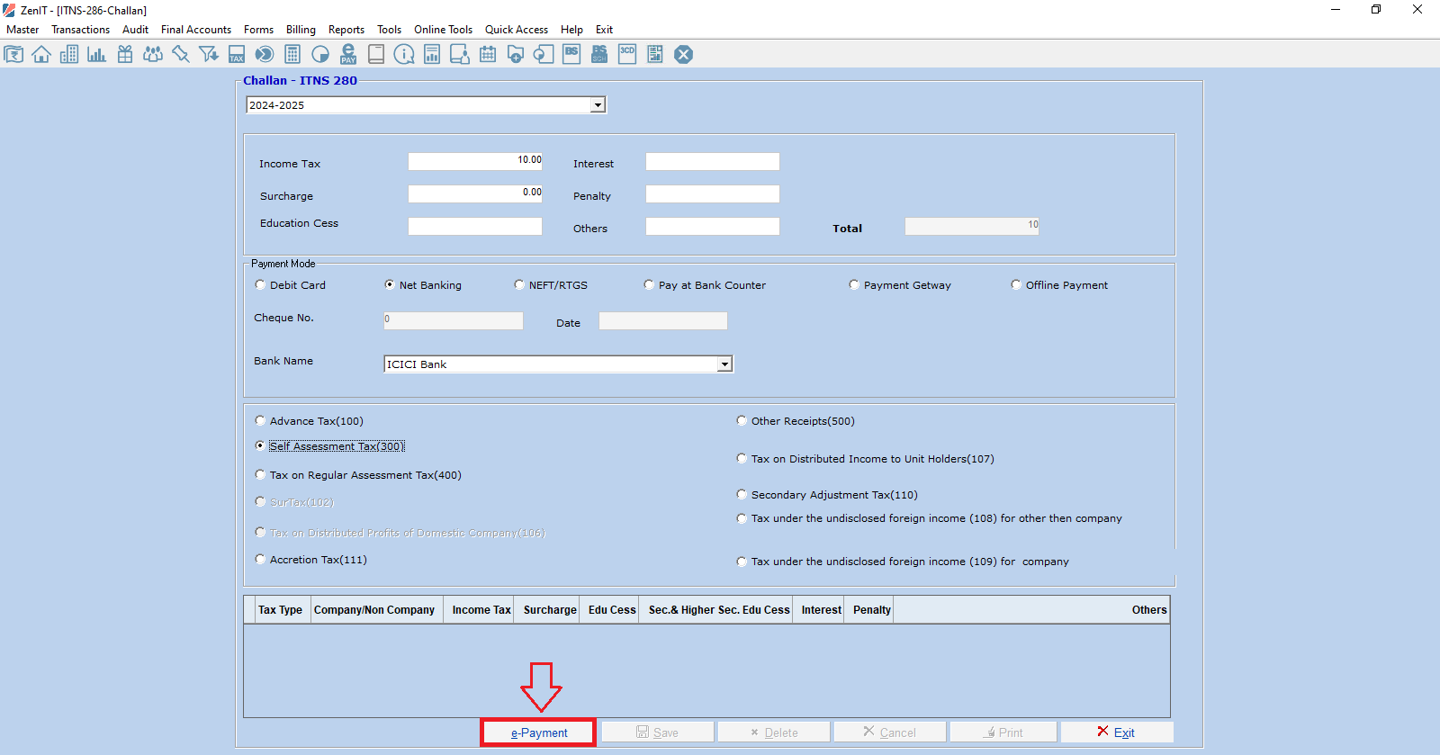The width and height of the screenshot is (1440, 755).
Task: Click the gift box toolbar icon
Action: [125, 54]
